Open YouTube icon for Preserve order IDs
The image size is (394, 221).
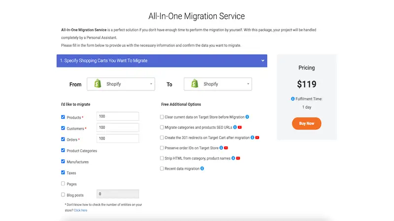pos(226,148)
